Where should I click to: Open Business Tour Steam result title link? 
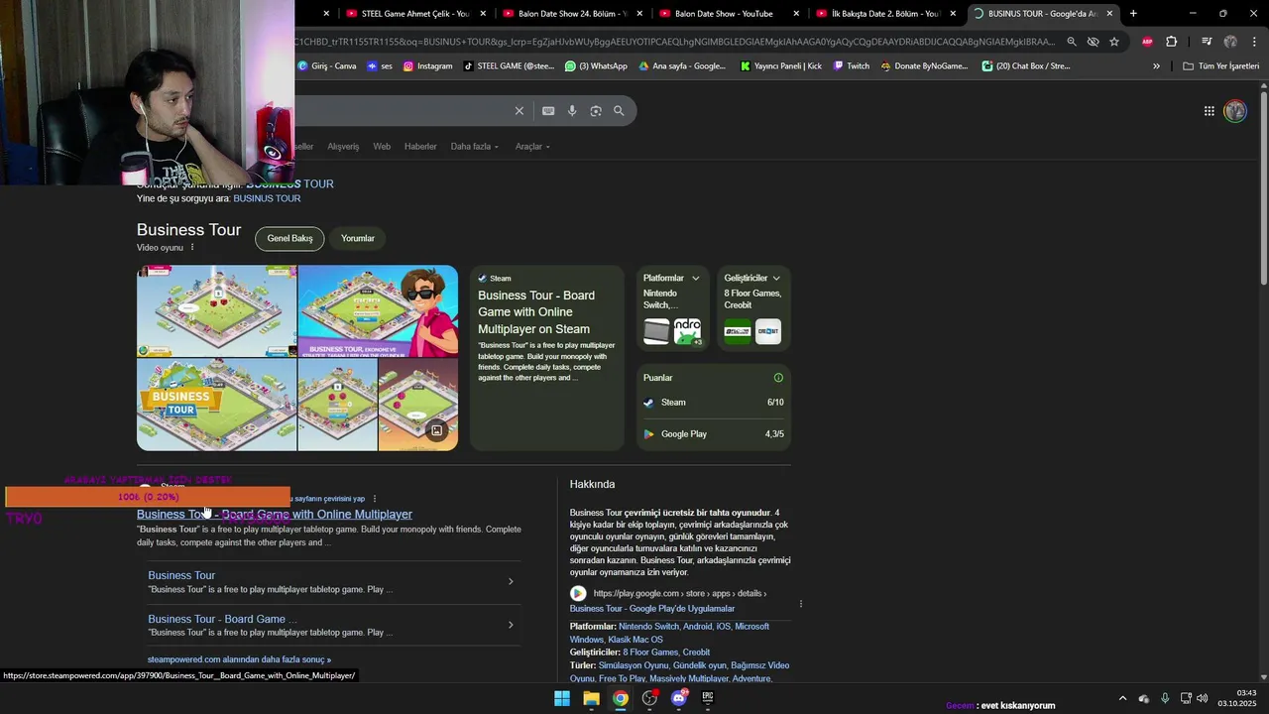pyautogui.click(x=275, y=514)
